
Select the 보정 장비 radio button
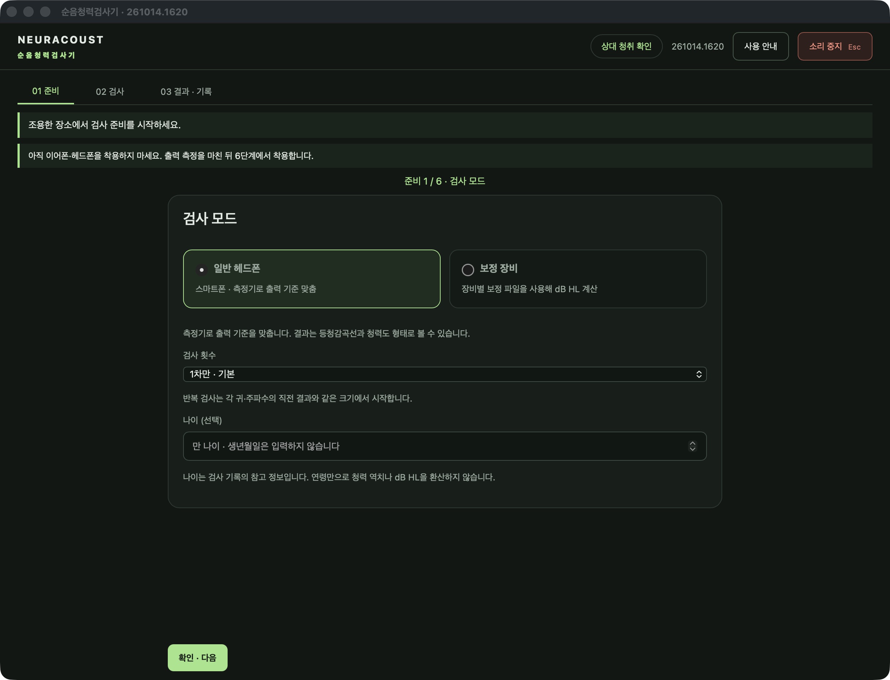pos(468,270)
